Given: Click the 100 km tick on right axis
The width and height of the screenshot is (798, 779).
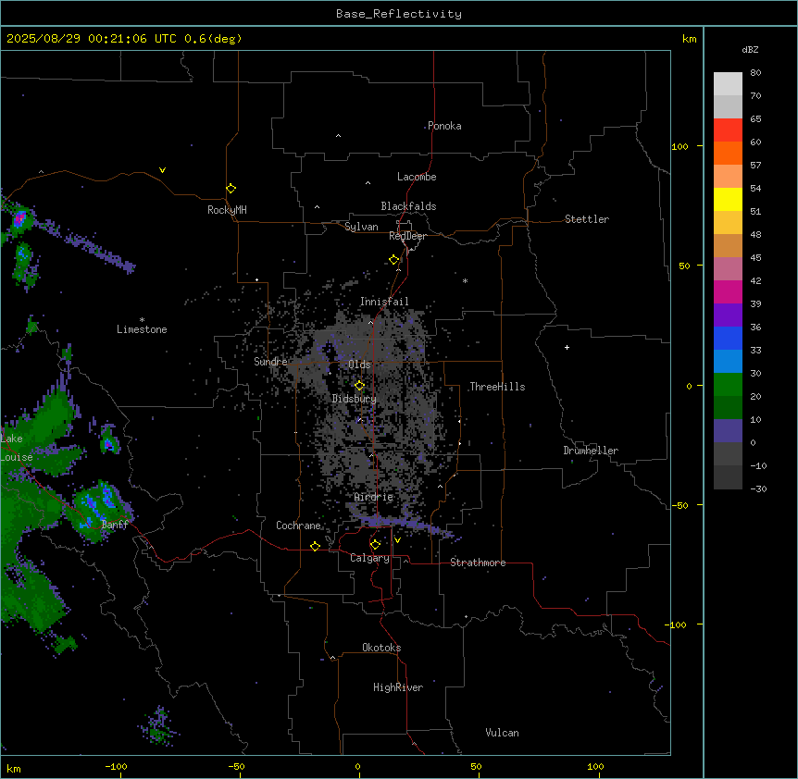Looking at the screenshot, I should [x=680, y=146].
